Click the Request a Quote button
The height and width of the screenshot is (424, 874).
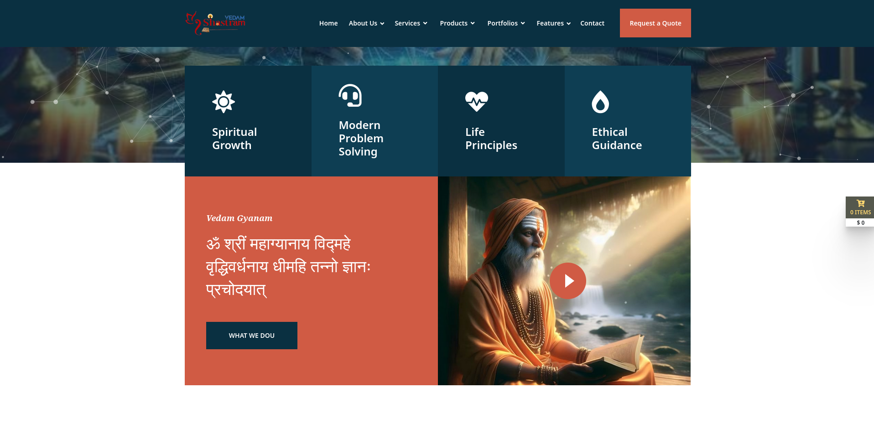[655, 23]
